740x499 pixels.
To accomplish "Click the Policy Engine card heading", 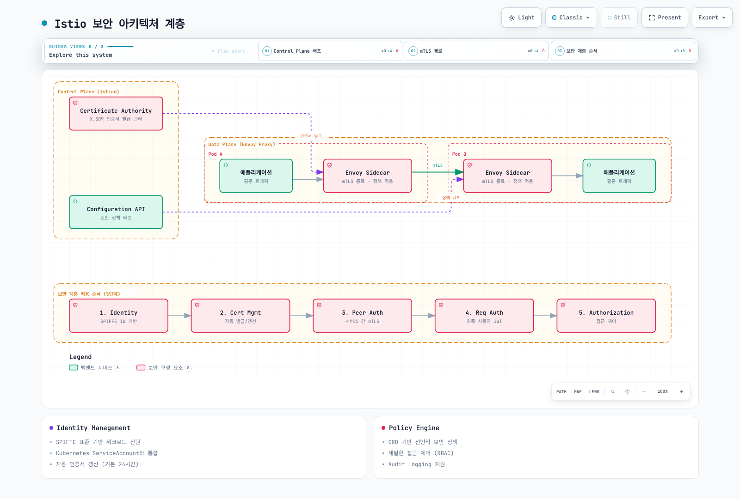I will click(x=414, y=428).
